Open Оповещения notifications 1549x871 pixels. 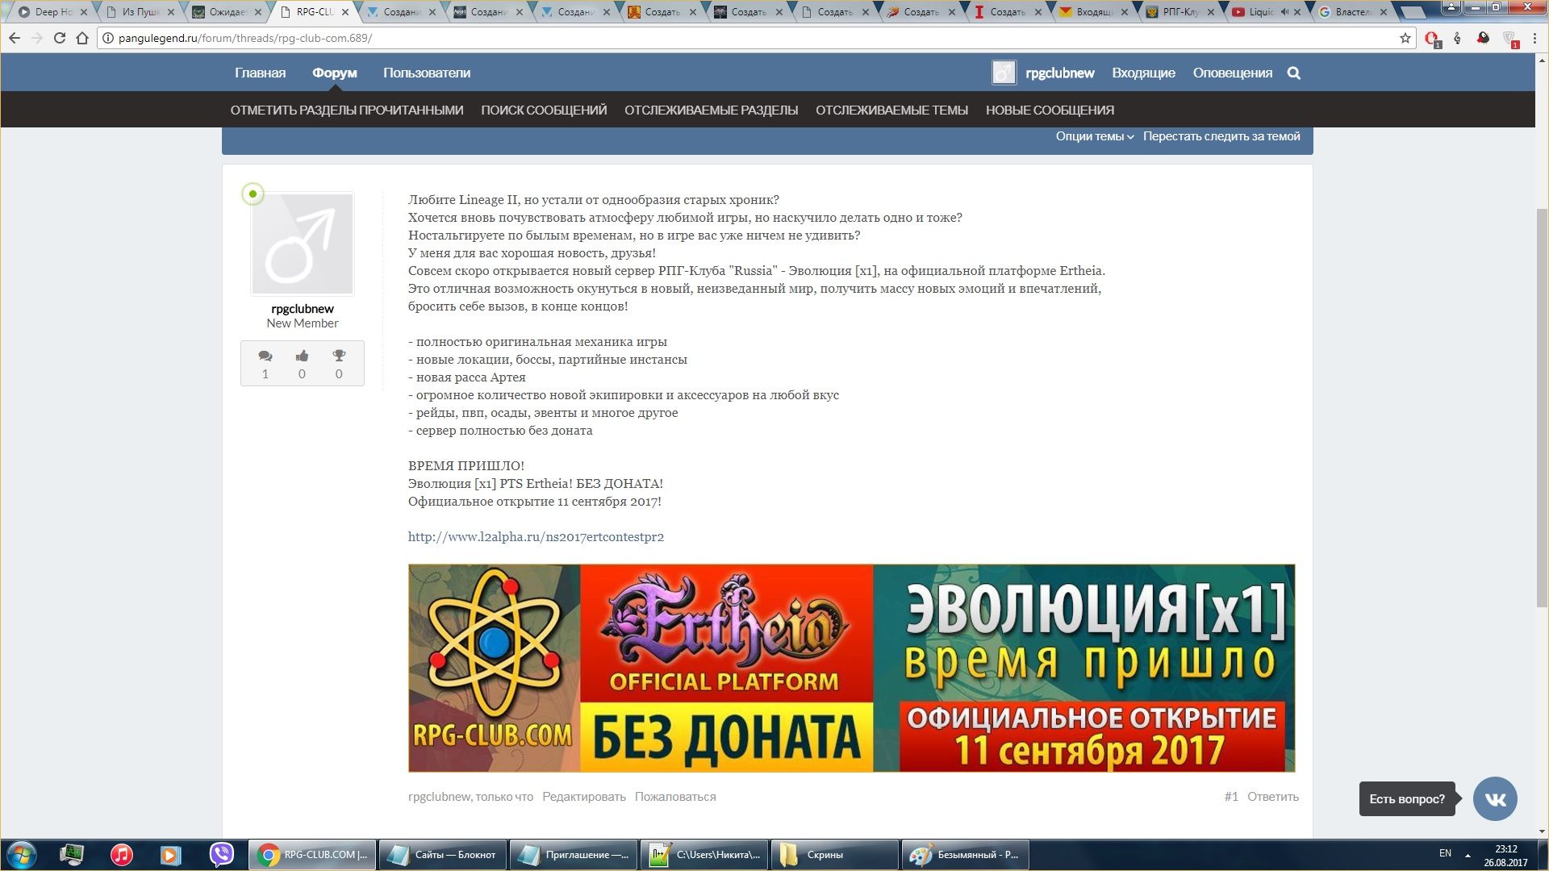[1233, 73]
